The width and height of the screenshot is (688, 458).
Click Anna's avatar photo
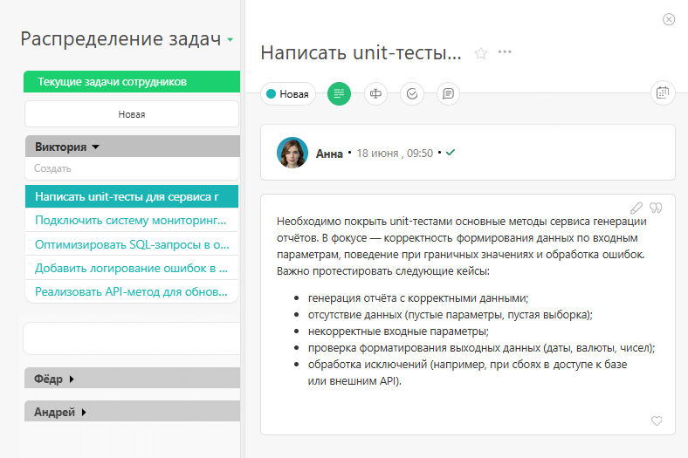tap(292, 153)
